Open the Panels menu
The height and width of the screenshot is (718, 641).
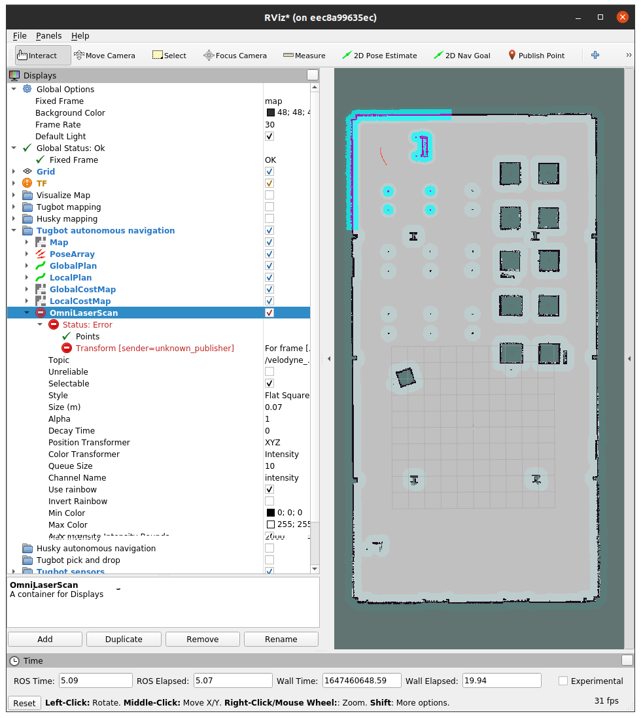[48, 36]
